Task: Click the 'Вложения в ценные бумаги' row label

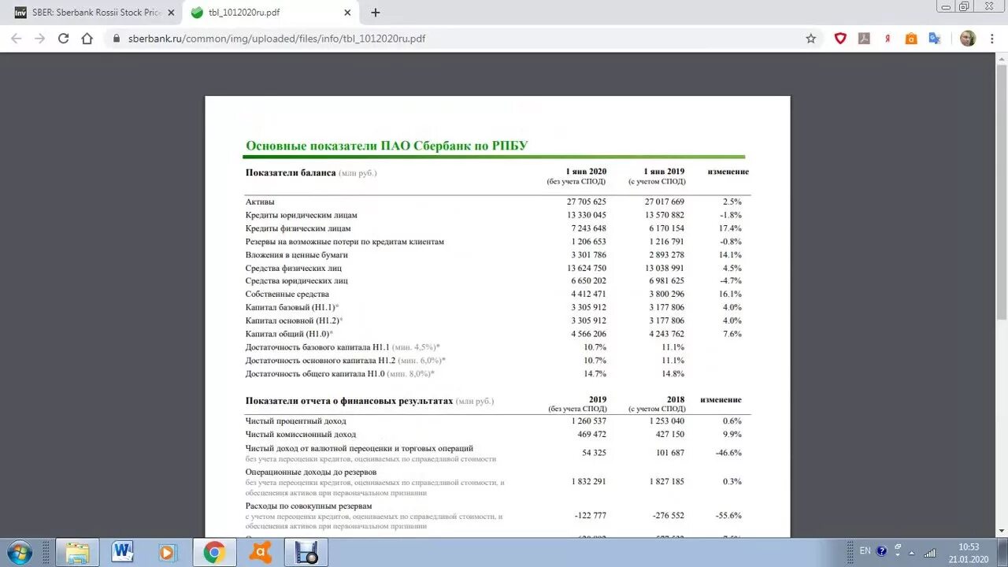Action: click(x=297, y=255)
